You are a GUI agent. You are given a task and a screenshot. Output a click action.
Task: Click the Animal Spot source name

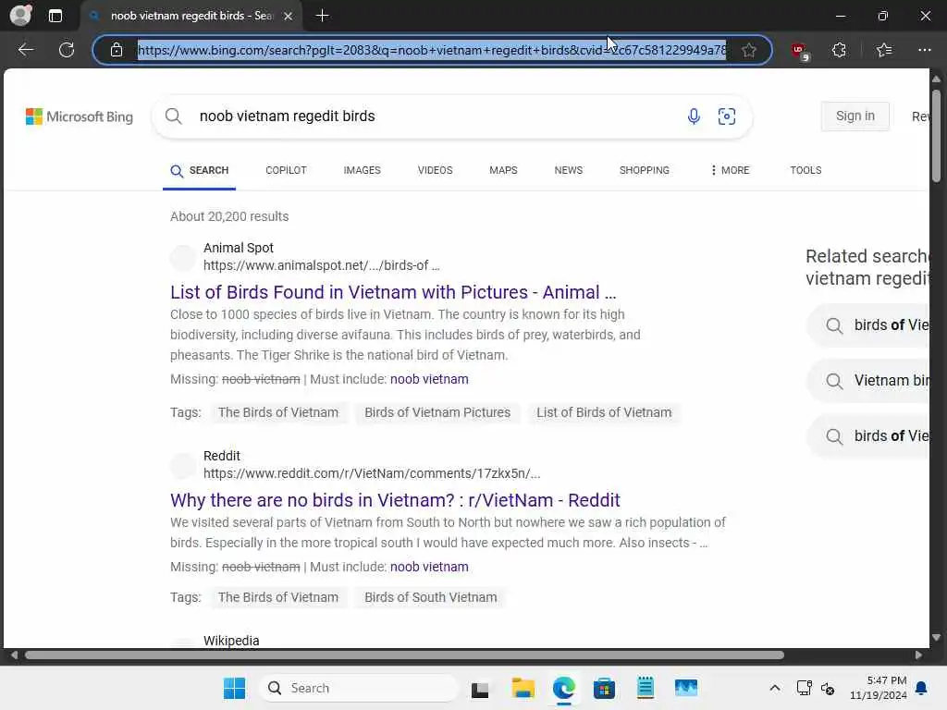tap(239, 248)
